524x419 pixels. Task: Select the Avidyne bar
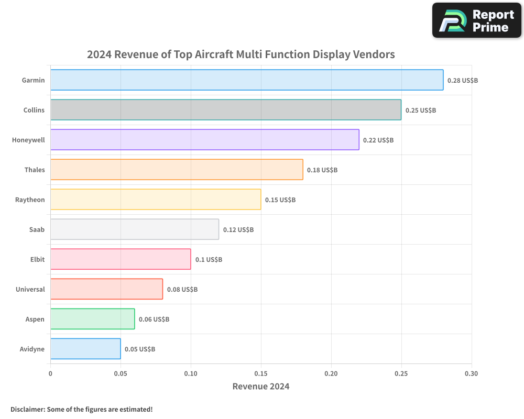(x=85, y=349)
